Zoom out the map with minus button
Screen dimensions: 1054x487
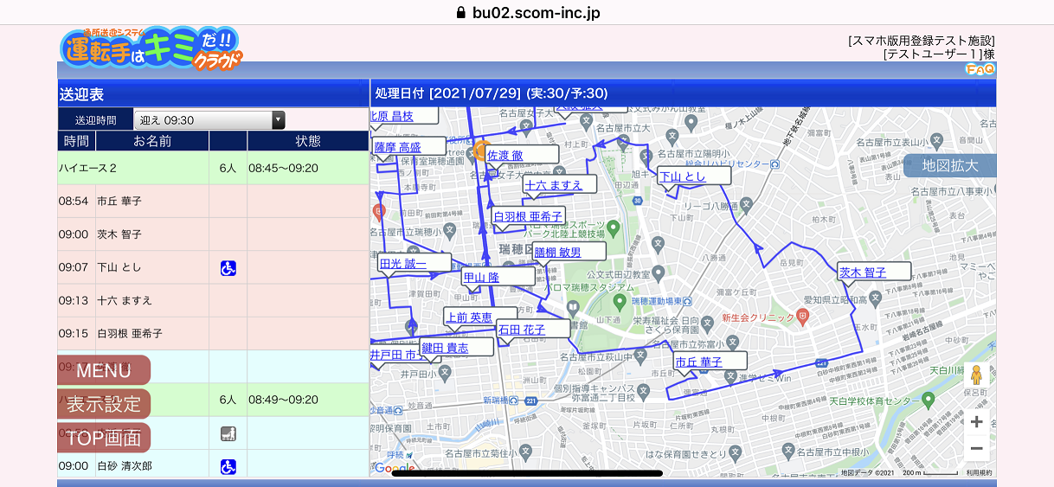click(977, 448)
